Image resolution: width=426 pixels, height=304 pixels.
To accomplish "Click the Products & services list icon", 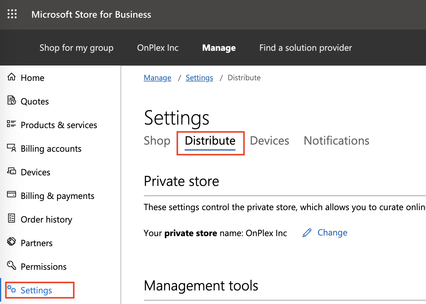I will 12,124.
